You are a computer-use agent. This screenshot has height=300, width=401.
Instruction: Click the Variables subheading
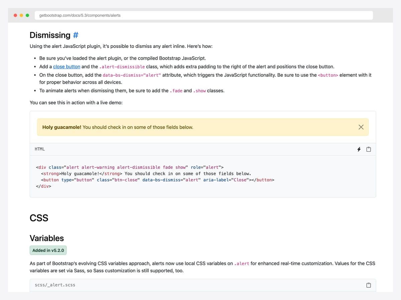tap(47, 238)
